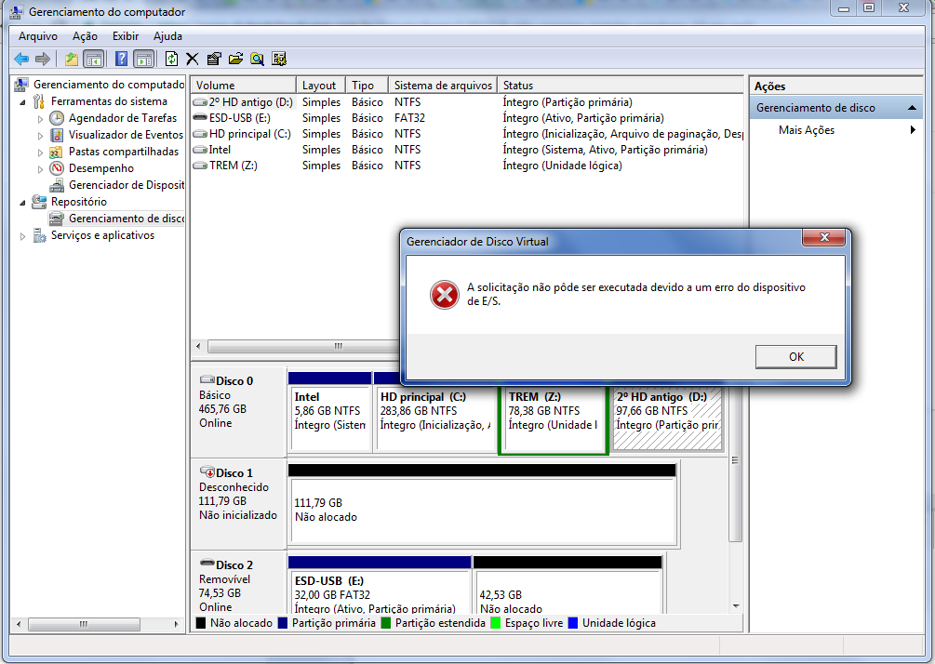935x664 pixels.
Task: Open the Arquivo menu
Action: [x=37, y=36]
